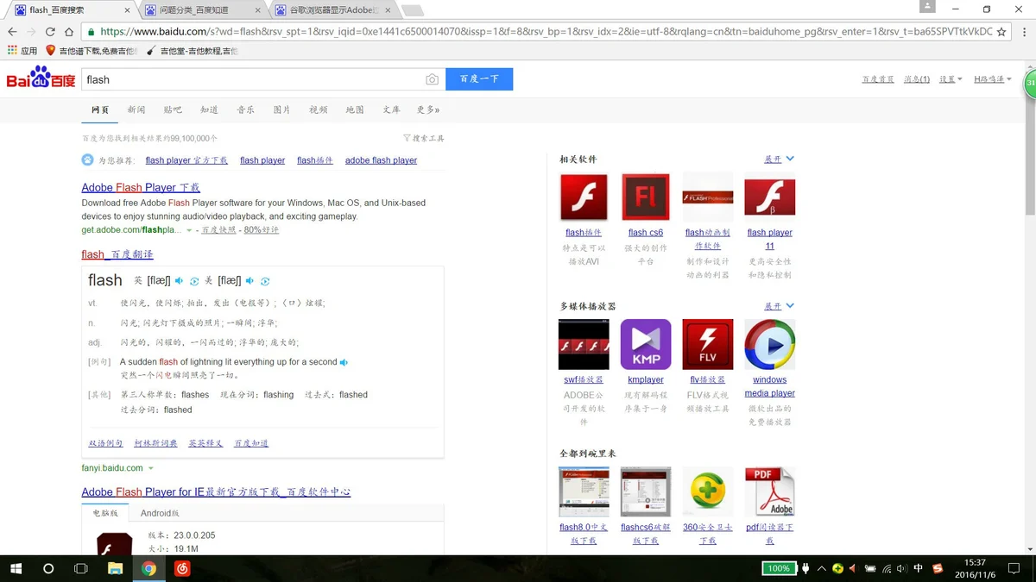Open 百度快照 cached link
This screenshot has width=1036, height=582.
pyautogui.click(x=218, y=230)
